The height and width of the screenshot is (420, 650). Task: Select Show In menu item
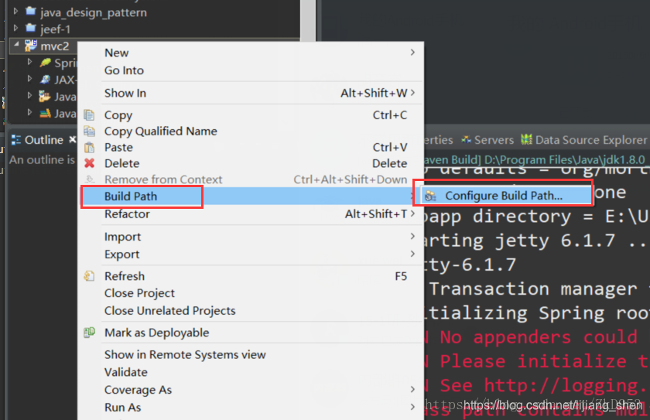point(251,93)
